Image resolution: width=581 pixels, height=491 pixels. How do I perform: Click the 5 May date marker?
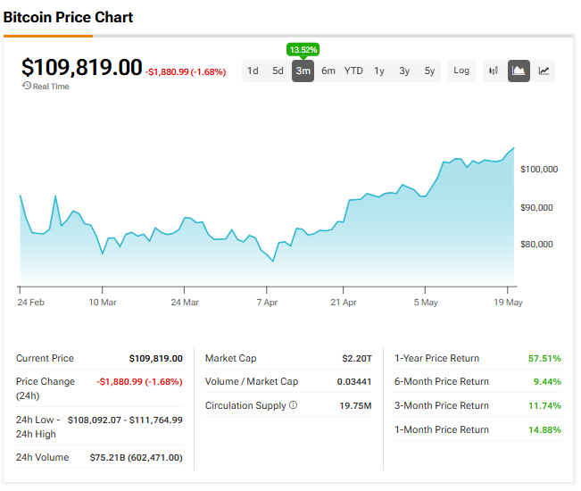[x=426, y=303]
